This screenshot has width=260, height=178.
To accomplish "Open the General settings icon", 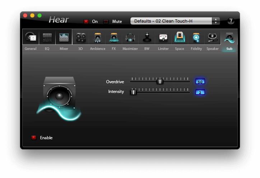I will 31,37.
